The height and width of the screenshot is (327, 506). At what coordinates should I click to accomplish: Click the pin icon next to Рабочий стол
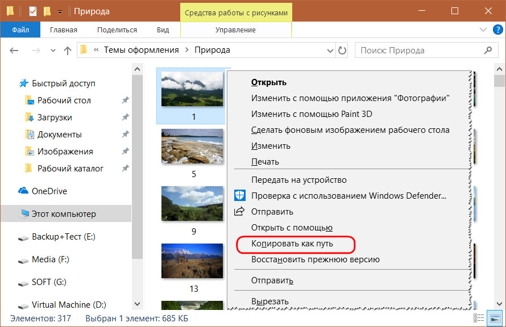[x=125, y=100]
